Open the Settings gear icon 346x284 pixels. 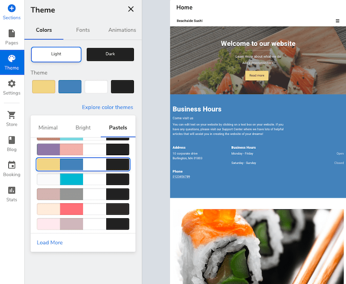pyautogui.click(x=12, y=84)
